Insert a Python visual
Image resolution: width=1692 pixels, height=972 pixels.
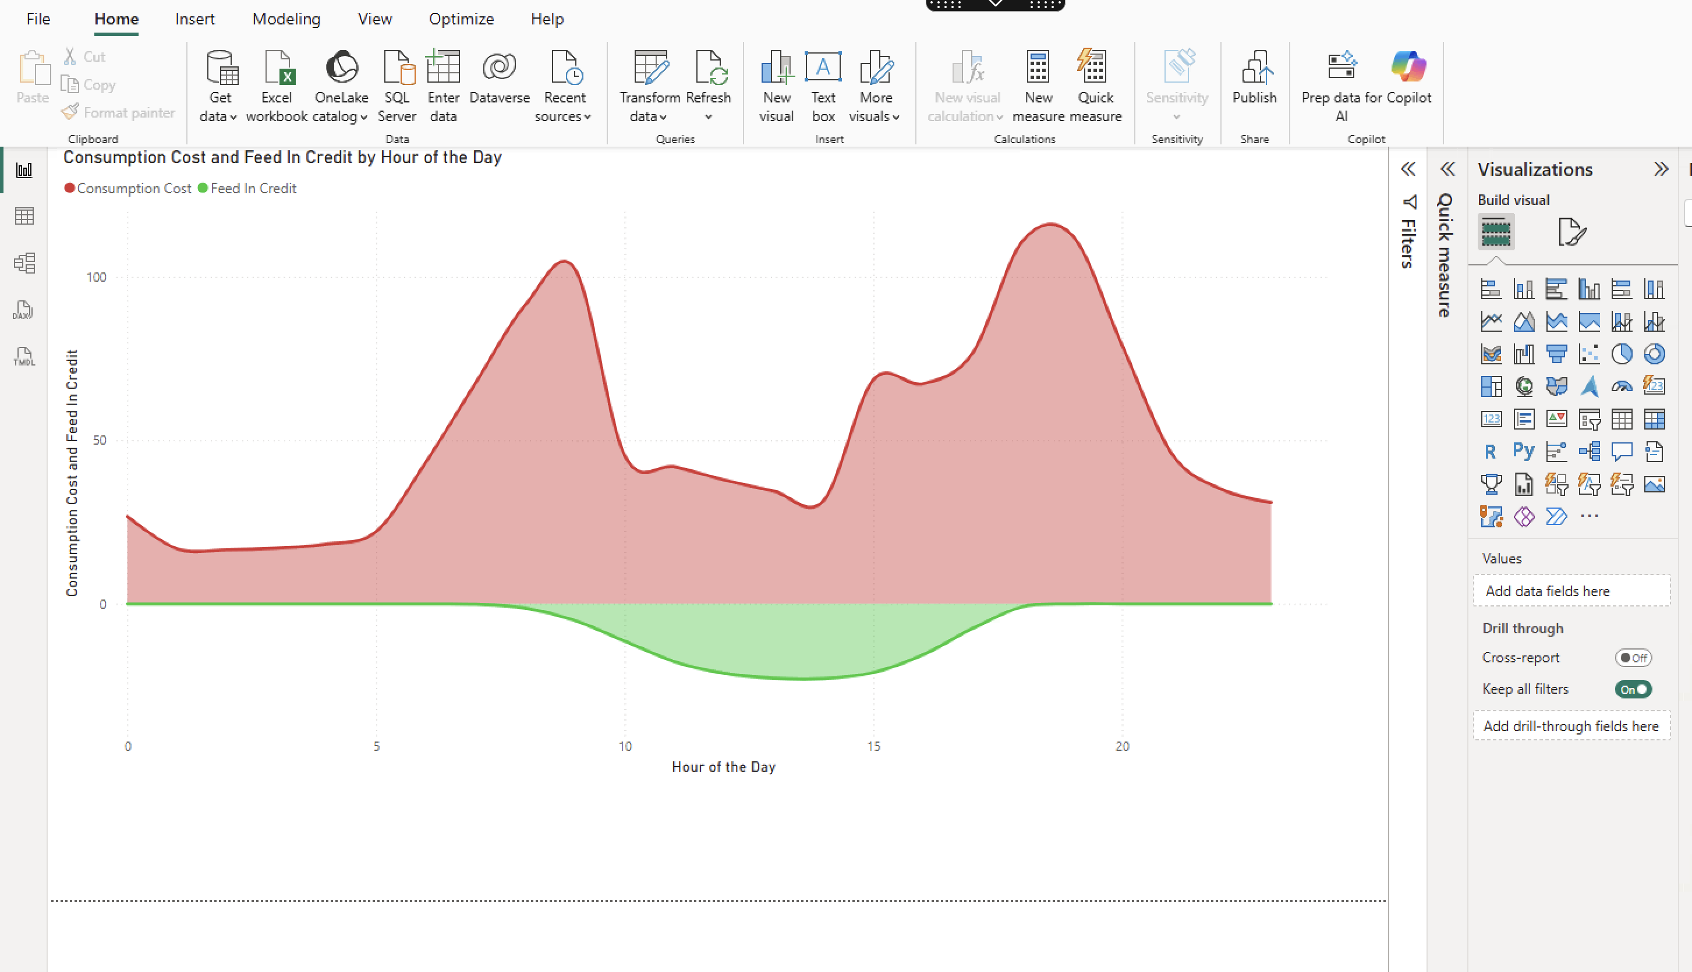click(1524, 451)
